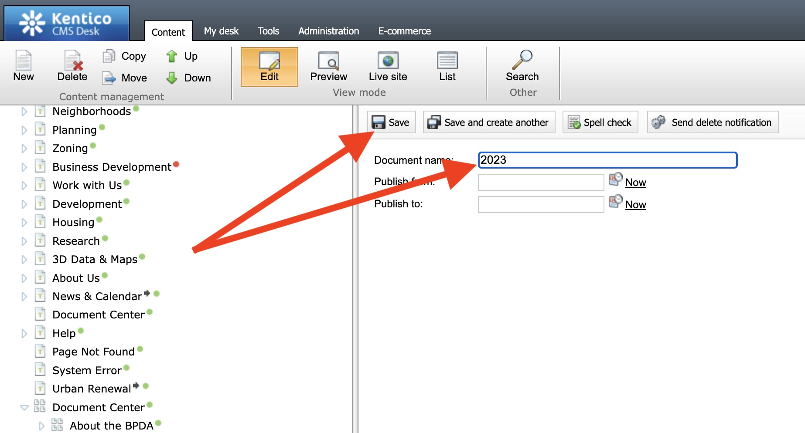Click into the Document name field

tap(607, 160)
